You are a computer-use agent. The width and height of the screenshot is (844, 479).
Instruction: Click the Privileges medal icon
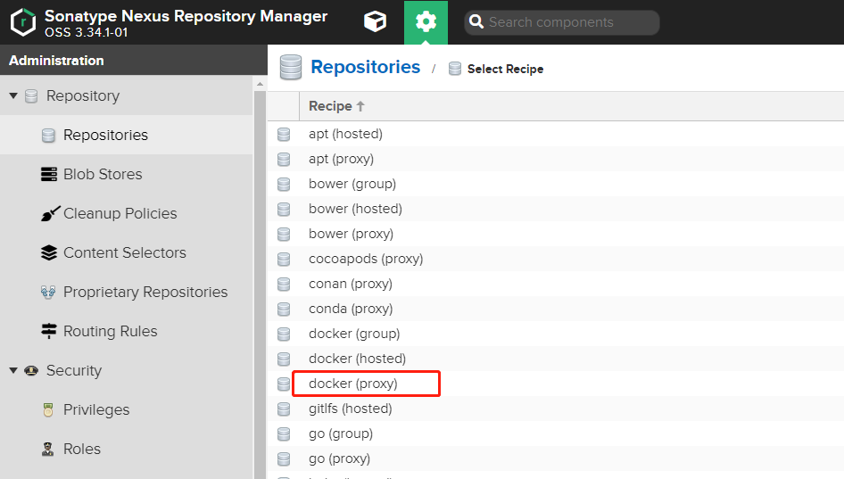coord(49,410)
